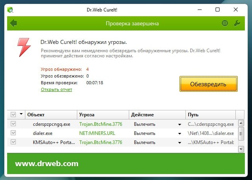Close the Dr.Web CureIt window

click(236, 9)
